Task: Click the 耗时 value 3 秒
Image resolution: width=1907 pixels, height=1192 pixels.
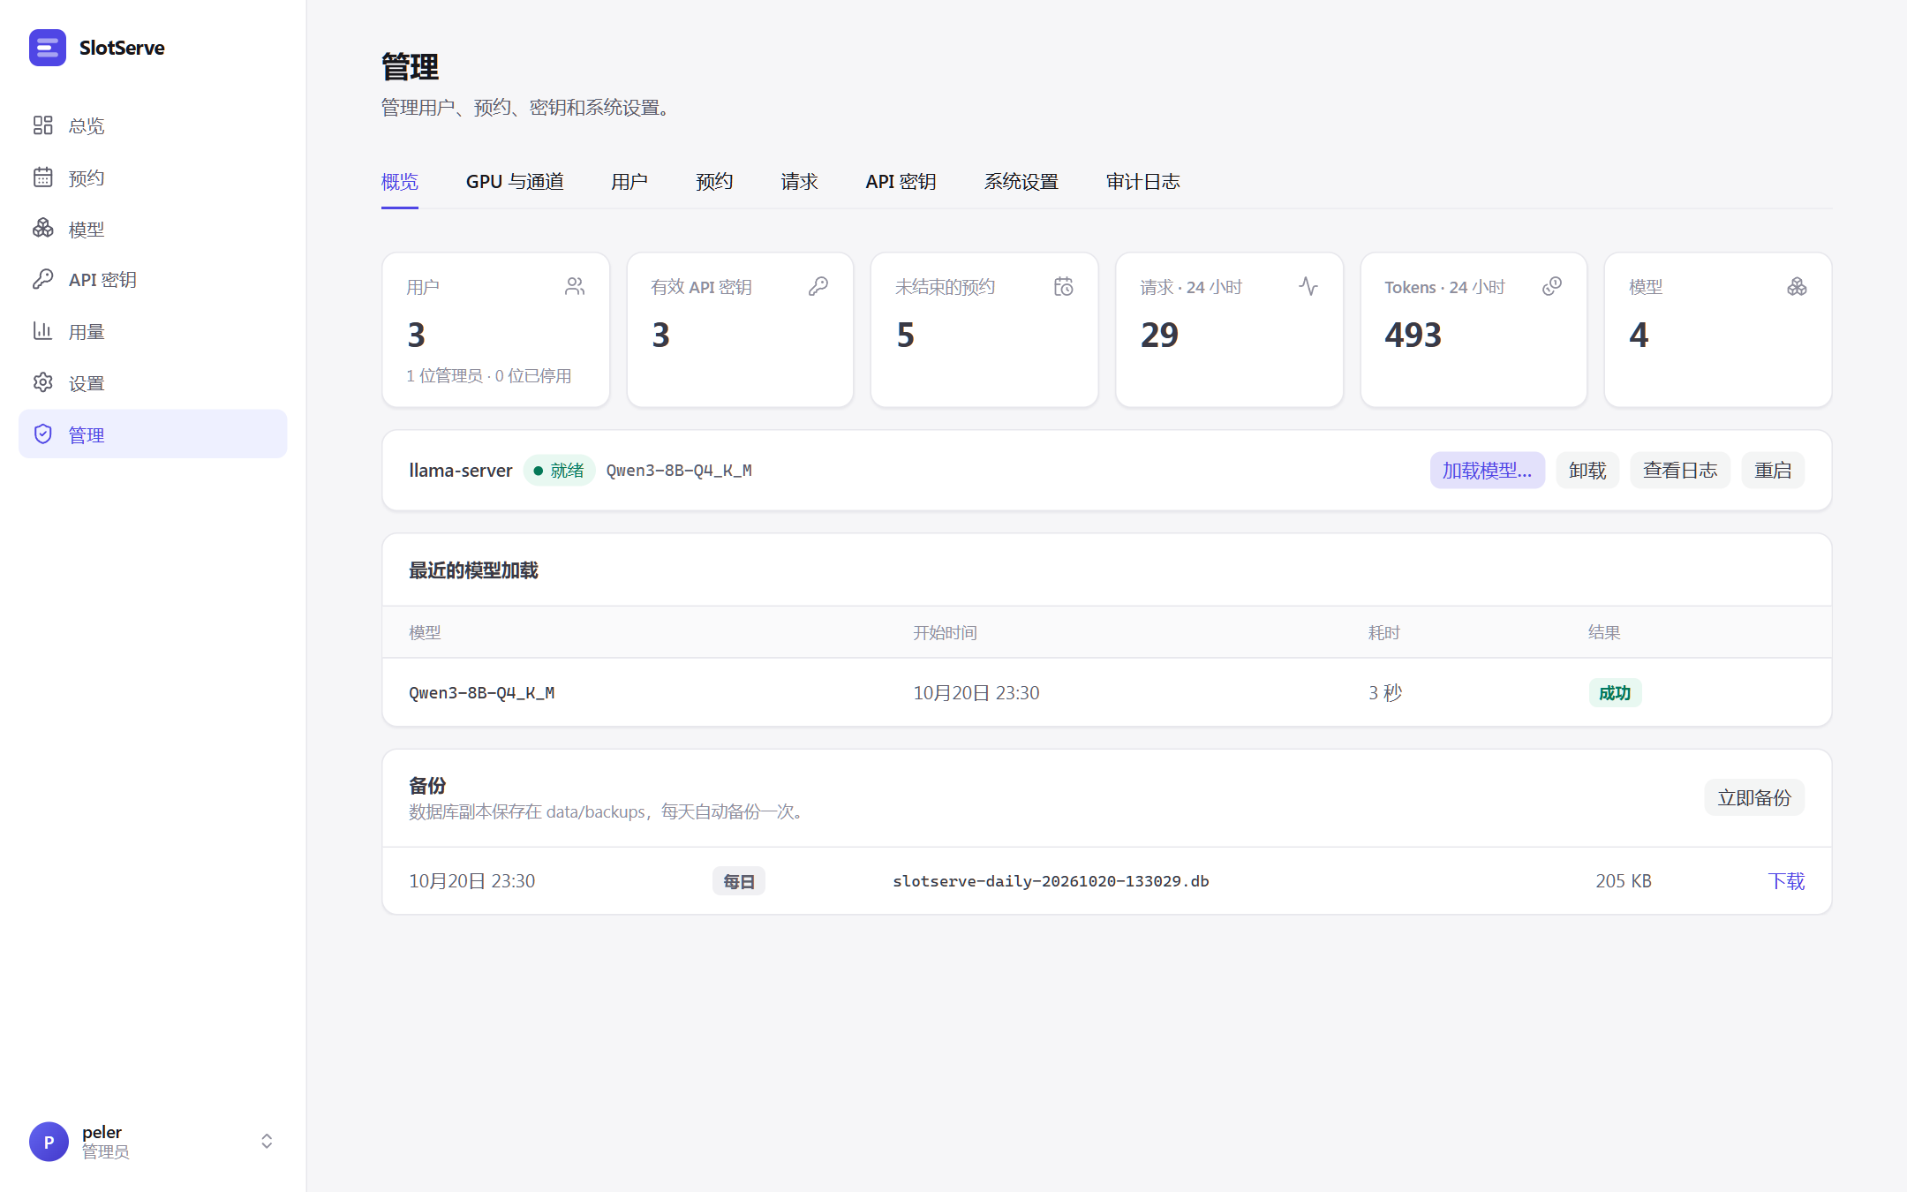Action: (1385, 693)
